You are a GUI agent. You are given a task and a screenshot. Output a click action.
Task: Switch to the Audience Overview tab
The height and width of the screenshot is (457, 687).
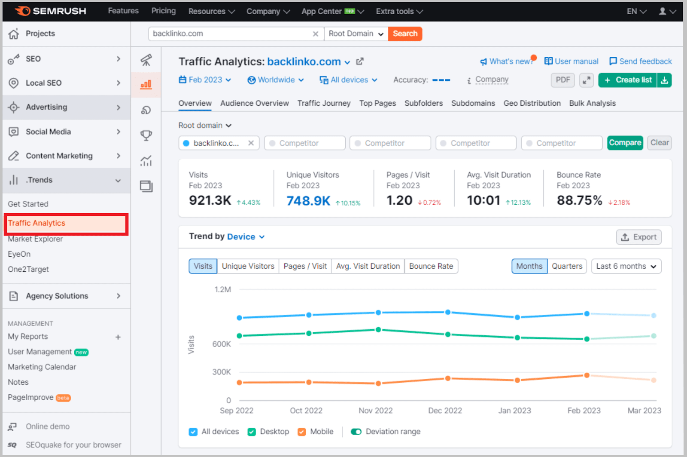click(x=255, y=103)
